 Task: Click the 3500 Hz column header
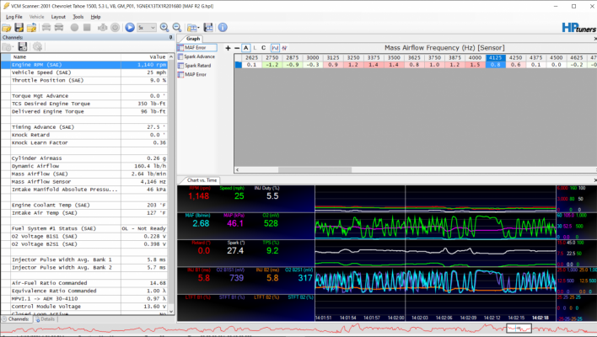394,58
